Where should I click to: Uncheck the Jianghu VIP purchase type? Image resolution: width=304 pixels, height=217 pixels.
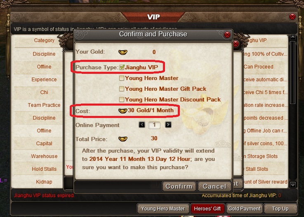point(122,67)
